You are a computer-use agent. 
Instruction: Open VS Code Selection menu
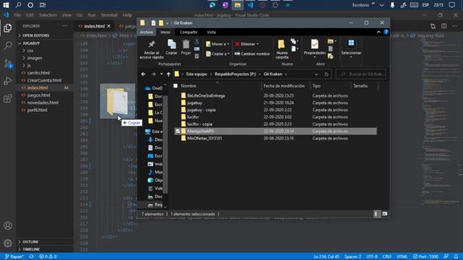pos(48,15)
